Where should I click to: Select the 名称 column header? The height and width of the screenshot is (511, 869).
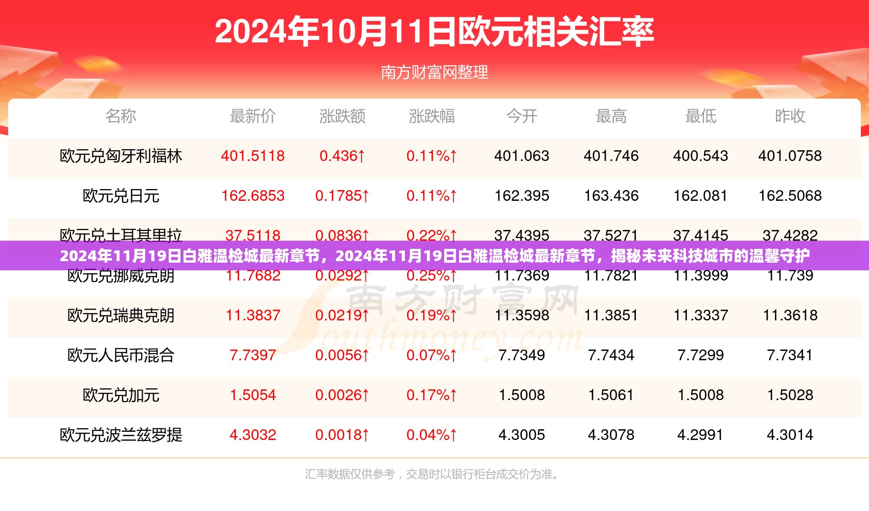(121, 116)
